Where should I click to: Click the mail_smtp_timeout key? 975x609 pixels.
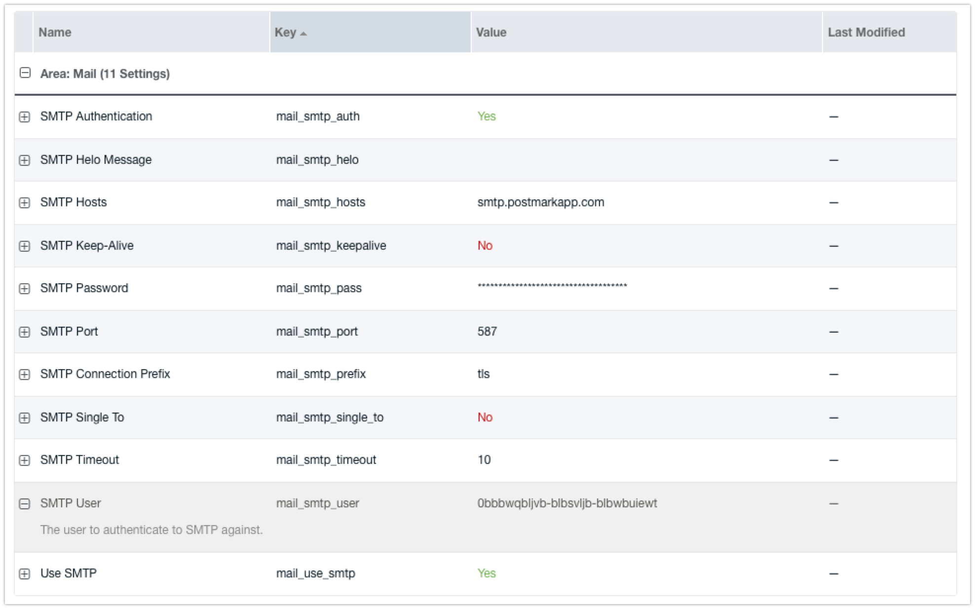coord(326,460)
